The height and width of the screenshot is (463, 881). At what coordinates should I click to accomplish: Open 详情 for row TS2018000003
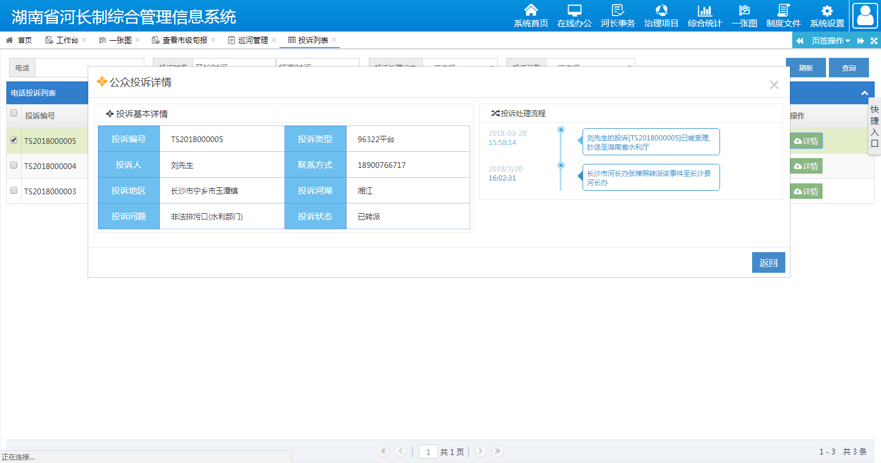click(x=806, y=191)
